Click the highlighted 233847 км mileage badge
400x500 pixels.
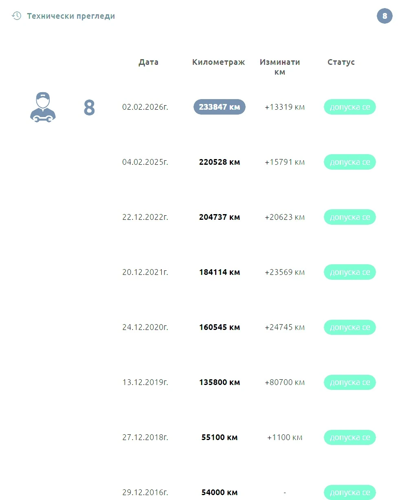(219, 107)
